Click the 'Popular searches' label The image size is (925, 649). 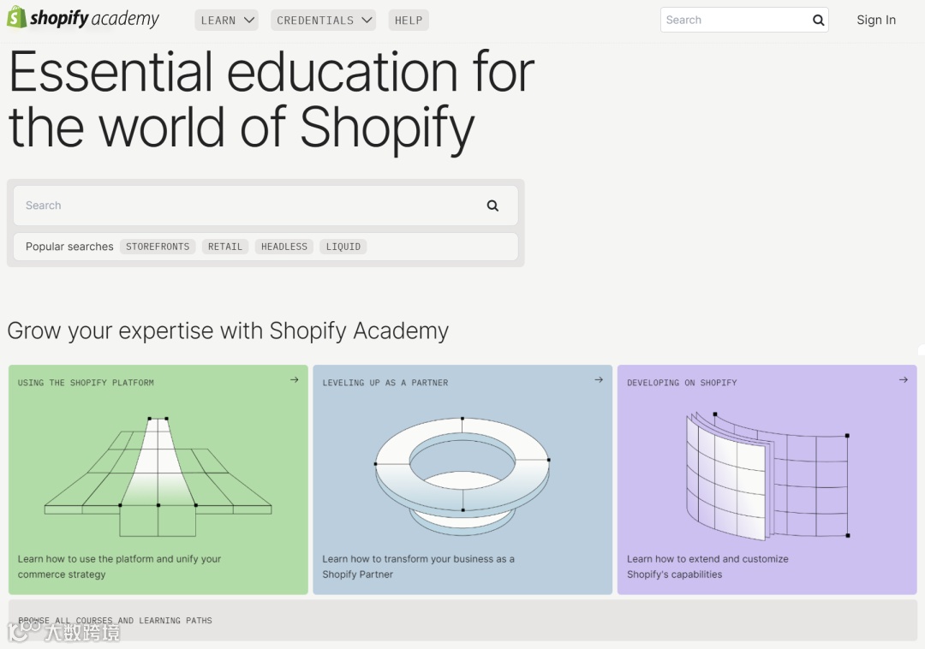click(69, 247)
